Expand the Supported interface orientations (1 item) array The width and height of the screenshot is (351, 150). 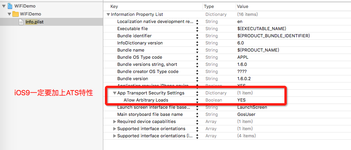(x=114, y=129)
